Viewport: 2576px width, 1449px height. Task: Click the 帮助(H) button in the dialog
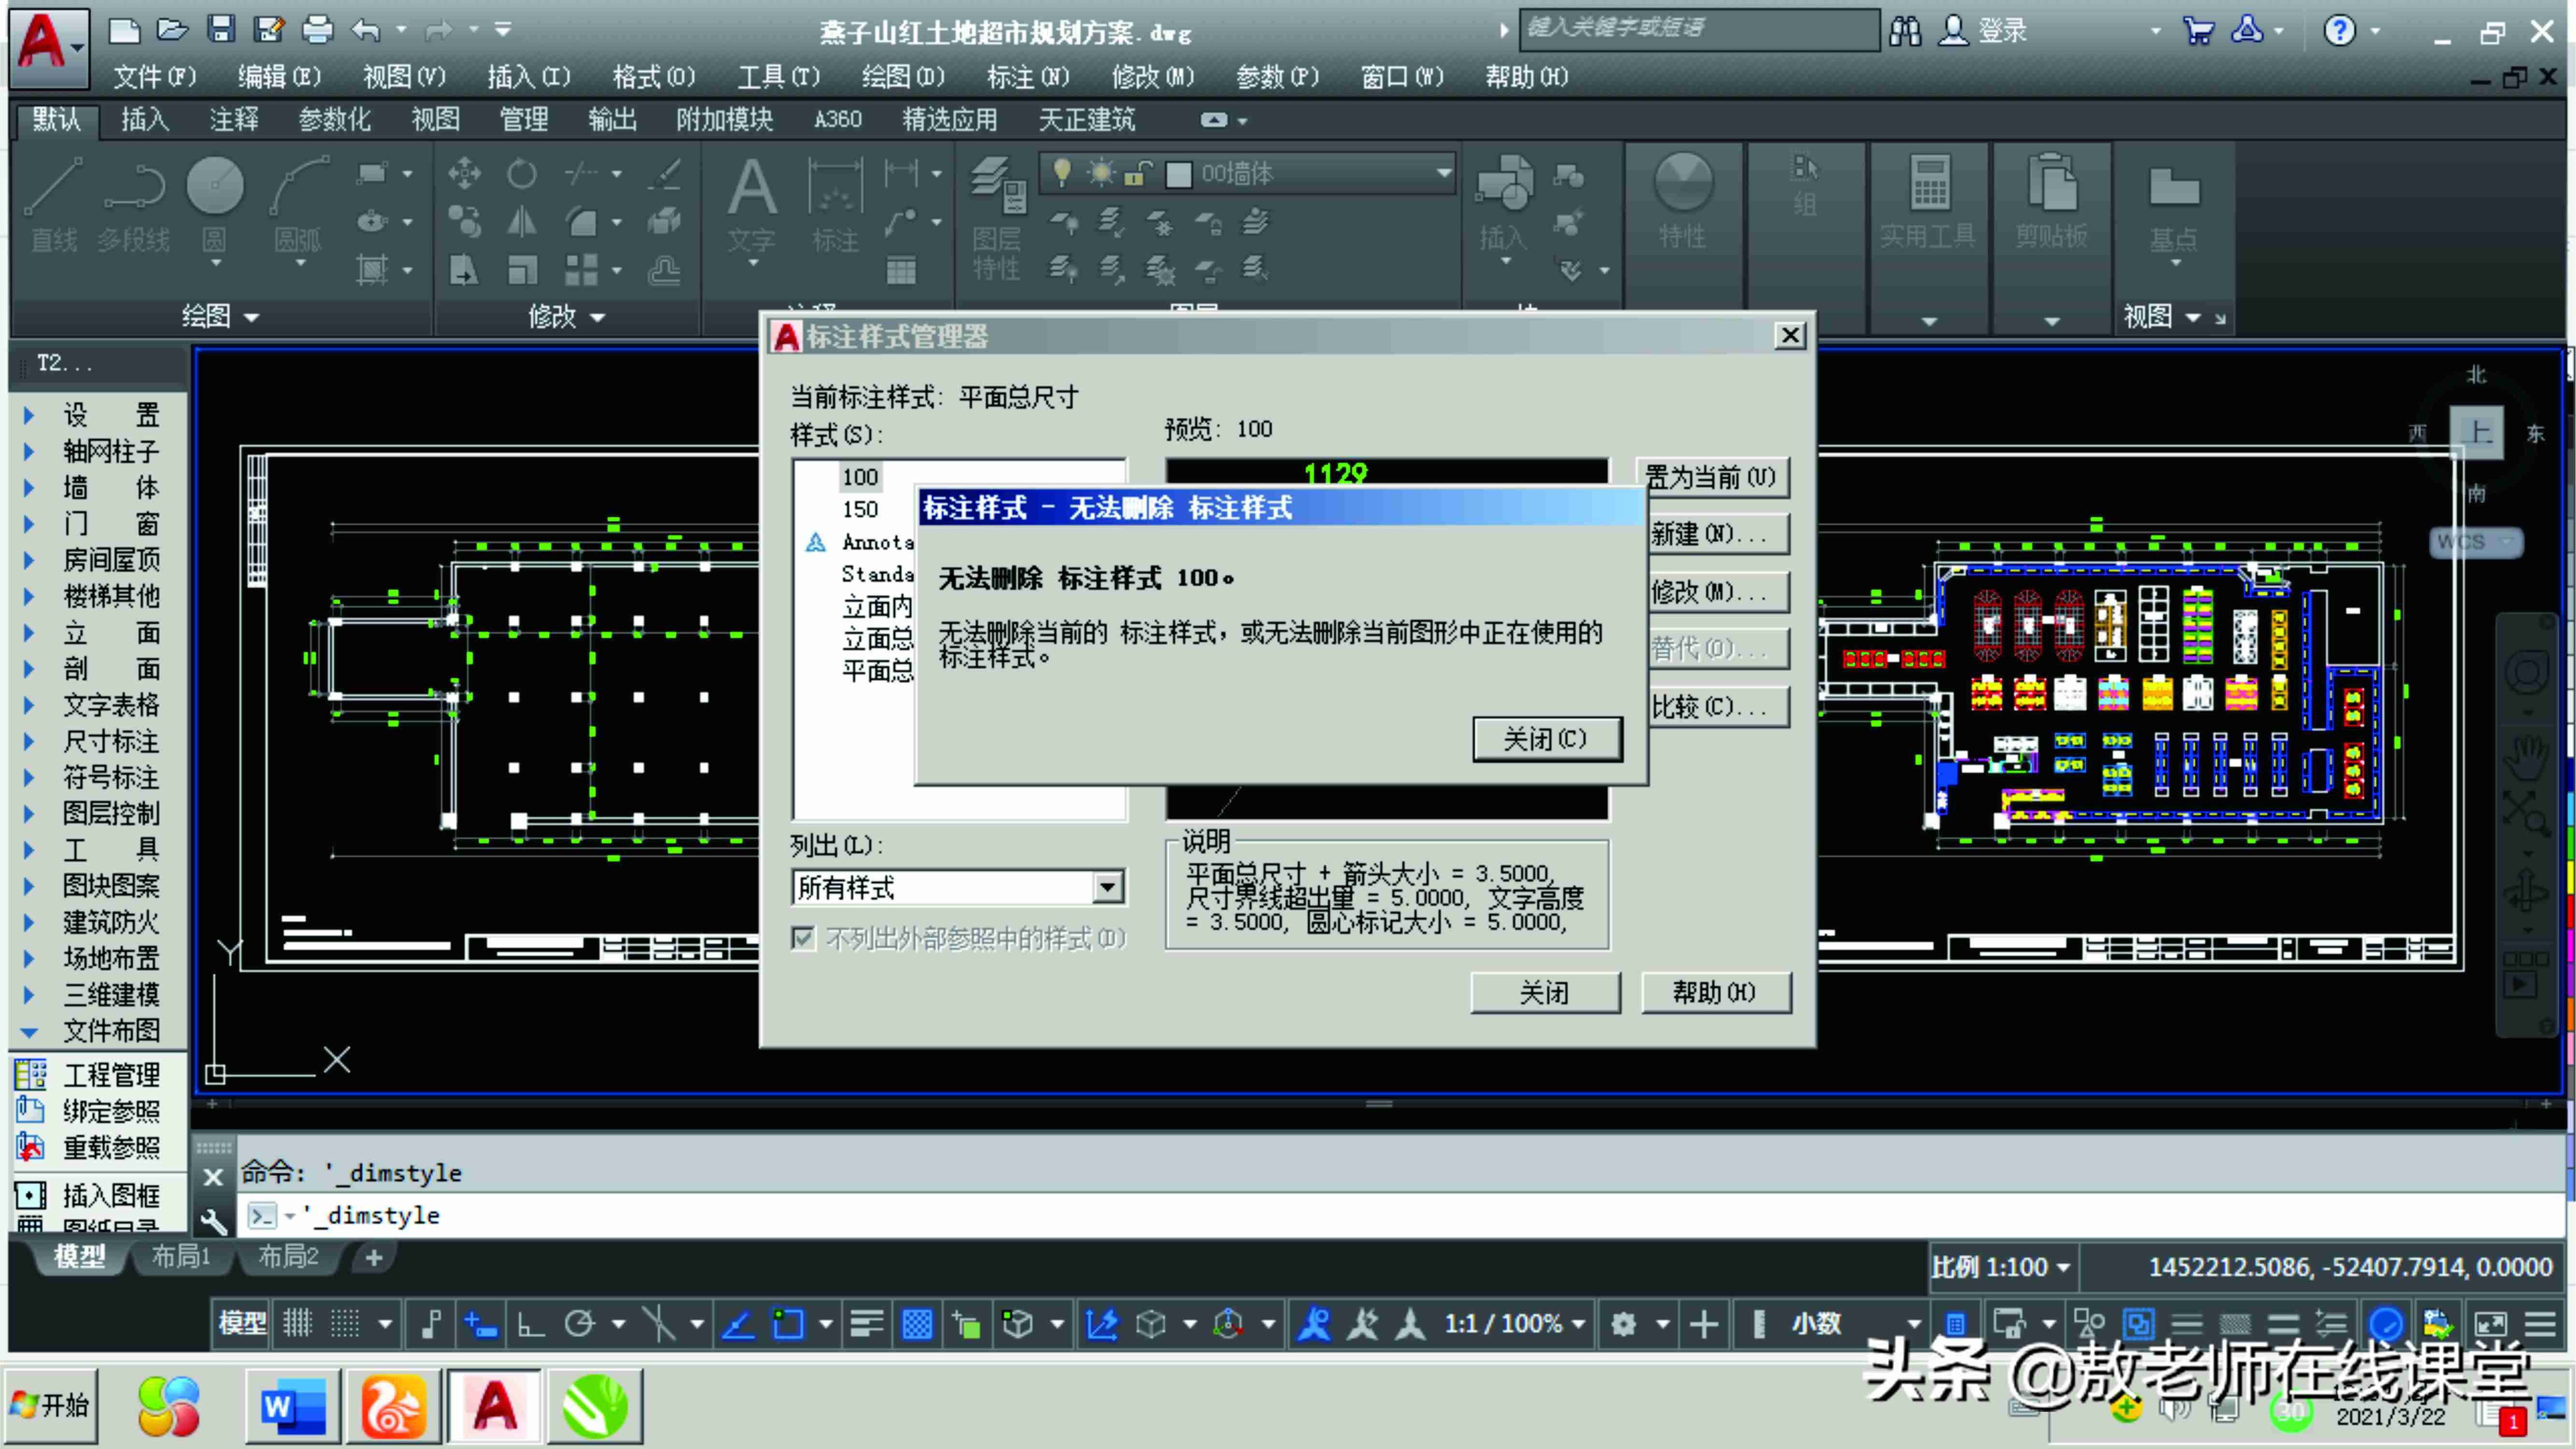[x=1715, y=992]
